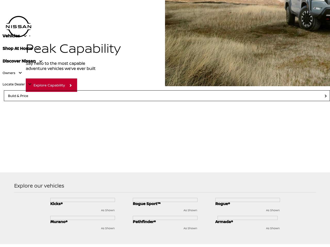Expand the Discover Nissan chevron arrow
This screenshot has width=330, height=247.
(41, 61)
